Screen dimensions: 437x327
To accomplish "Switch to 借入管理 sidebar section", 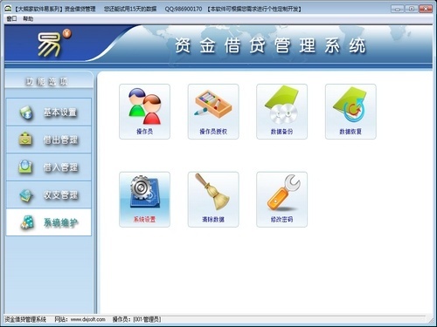I will tap(49, 167).
